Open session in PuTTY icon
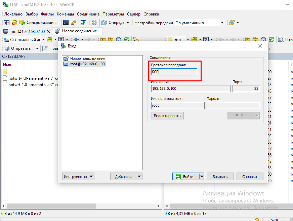 pos(74,23)
